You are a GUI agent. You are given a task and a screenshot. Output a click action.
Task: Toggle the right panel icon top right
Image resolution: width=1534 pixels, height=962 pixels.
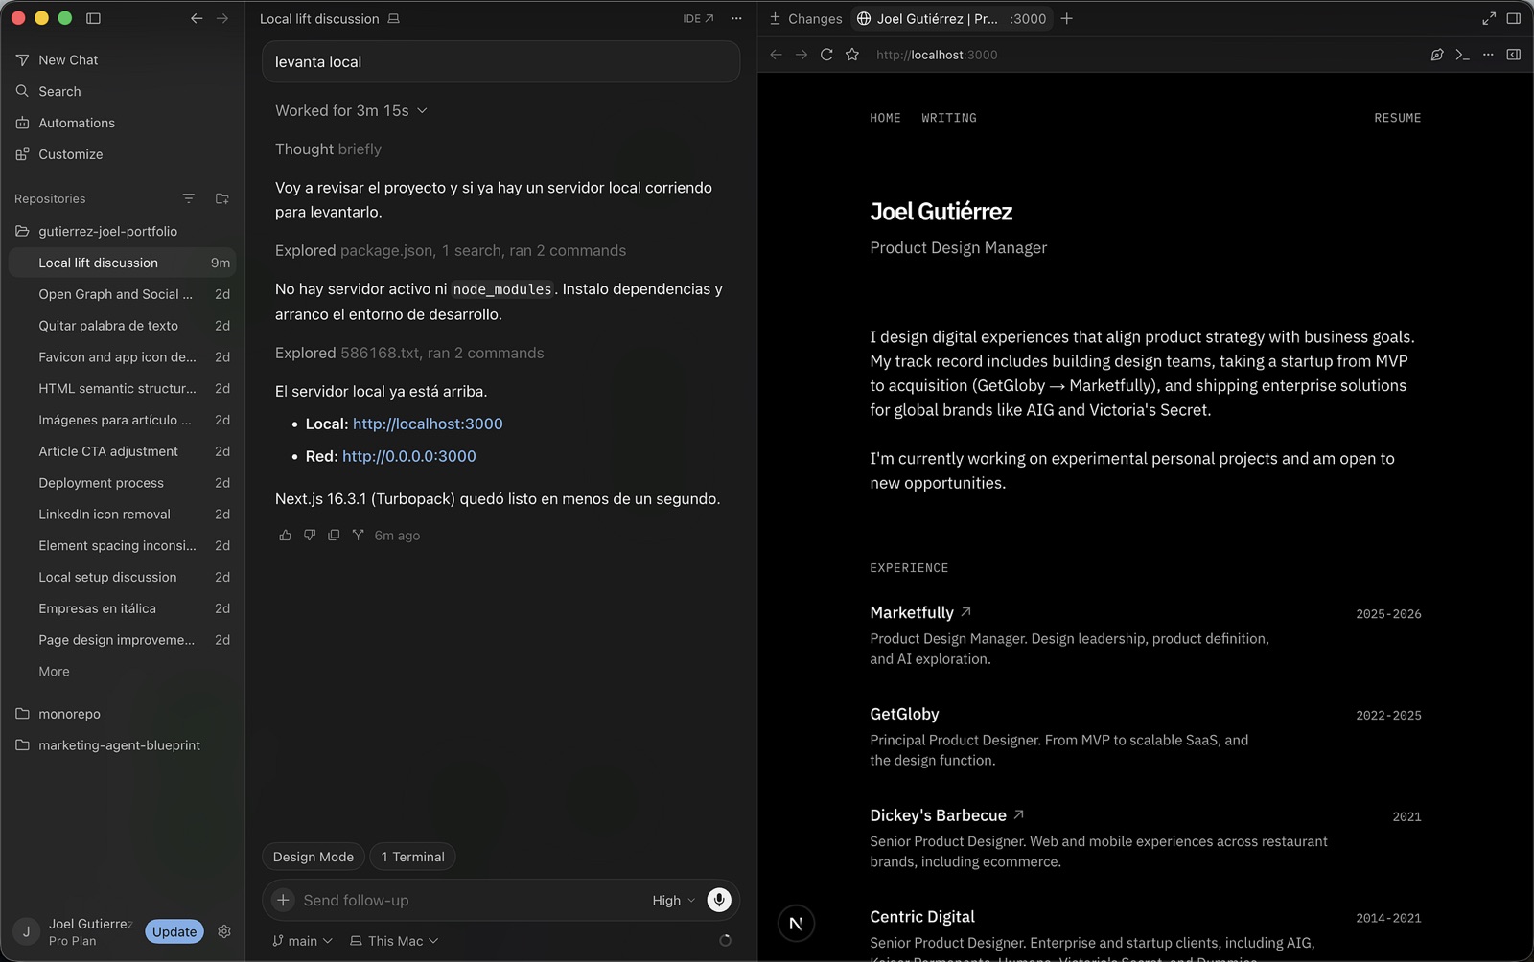(x=1514, y=18)
